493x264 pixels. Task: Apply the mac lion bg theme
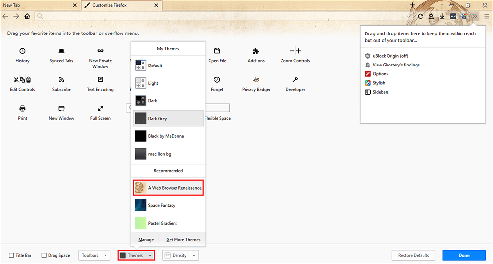tap(168, 154)
